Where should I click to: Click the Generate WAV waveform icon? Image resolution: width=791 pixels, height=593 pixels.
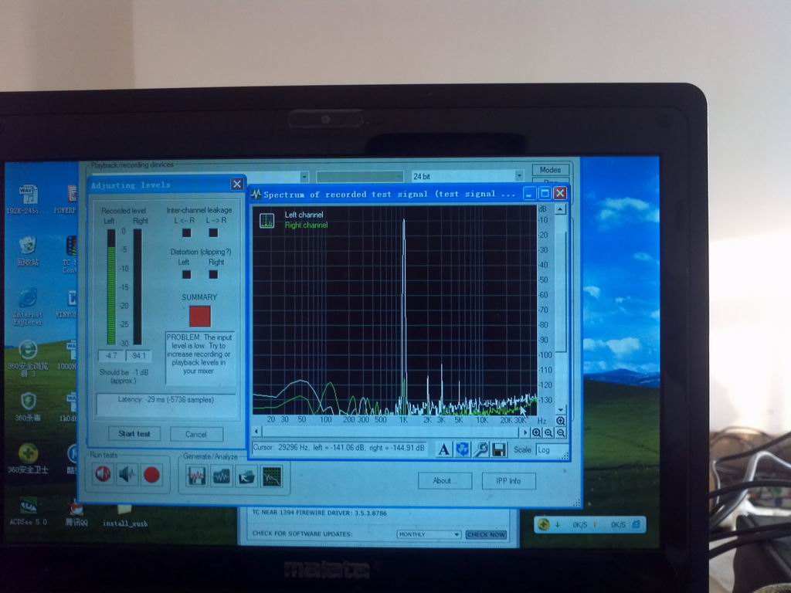pyautogui.click(x=196, y=476)
